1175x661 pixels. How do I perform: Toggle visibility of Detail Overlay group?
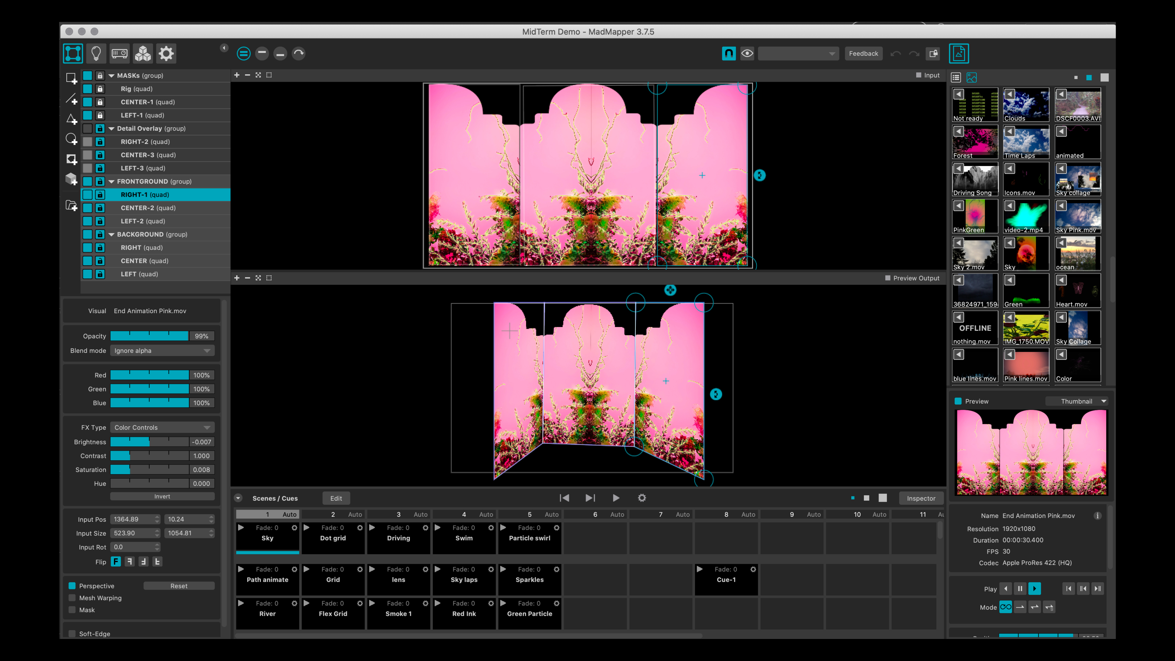pyautogui.click(x=88, y=129)
